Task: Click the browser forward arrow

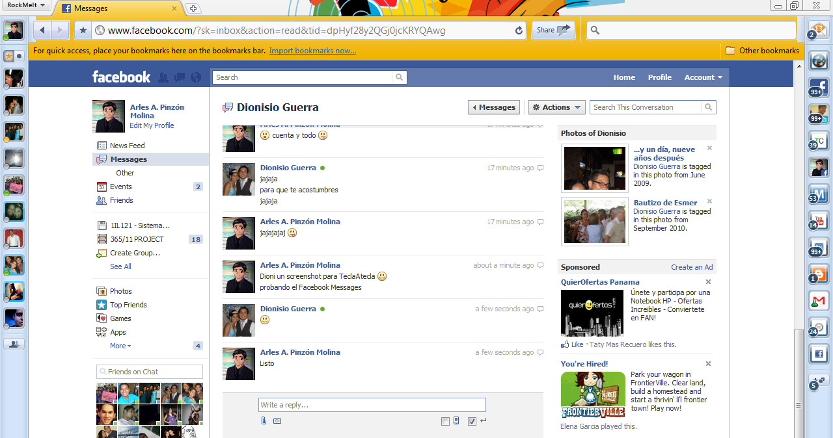Action: [60, 30]
